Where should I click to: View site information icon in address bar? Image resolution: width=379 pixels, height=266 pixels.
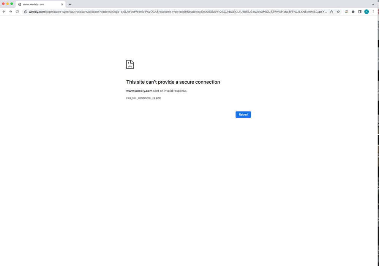pos(25,12)
